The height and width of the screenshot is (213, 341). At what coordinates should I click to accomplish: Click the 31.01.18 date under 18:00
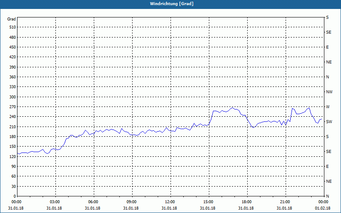[x=246, y=208]
